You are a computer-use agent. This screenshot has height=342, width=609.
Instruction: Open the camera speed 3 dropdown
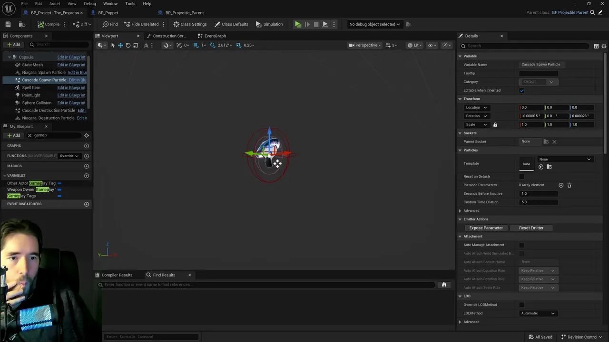pos(392,45)
